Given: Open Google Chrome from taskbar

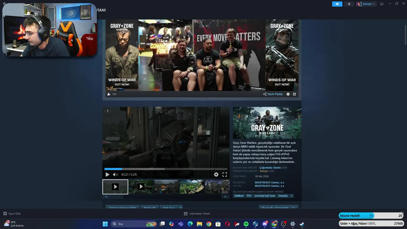Looking at the screenshot, I should 209,224.
